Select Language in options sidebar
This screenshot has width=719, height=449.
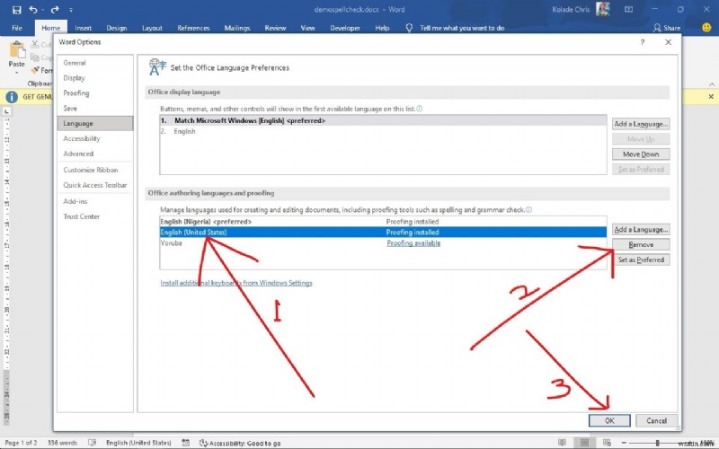click(95, 123)
